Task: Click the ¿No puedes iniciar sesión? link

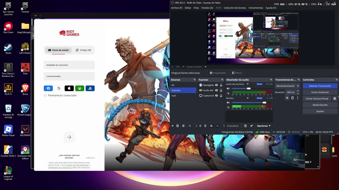Action: (x=69, y=156)
